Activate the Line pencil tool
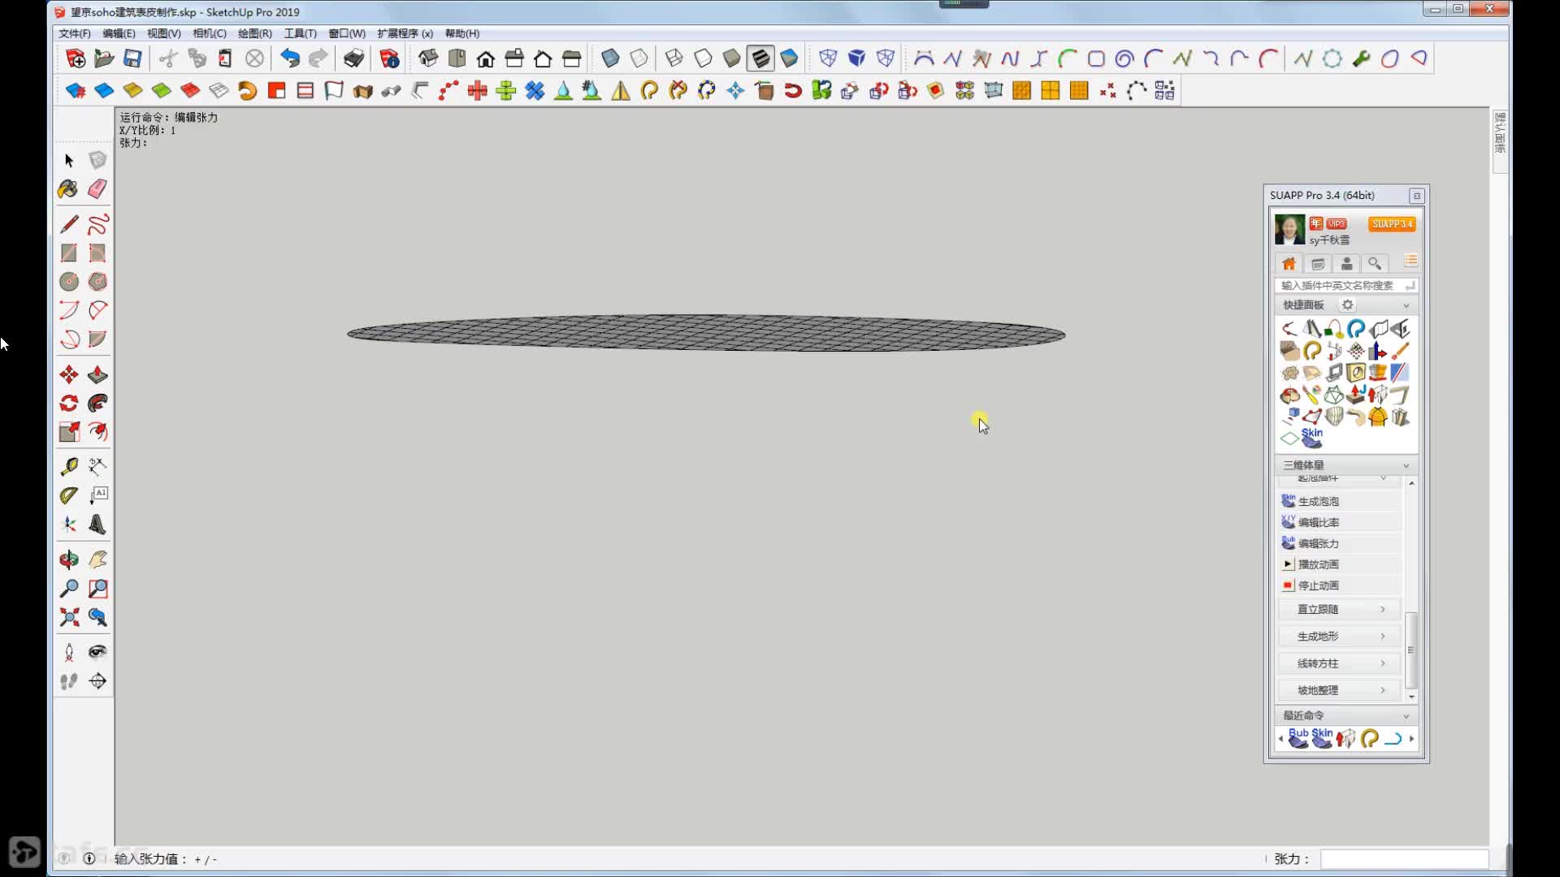The height and width of the screenshot is (877, 1560). [x=69, y=224]
